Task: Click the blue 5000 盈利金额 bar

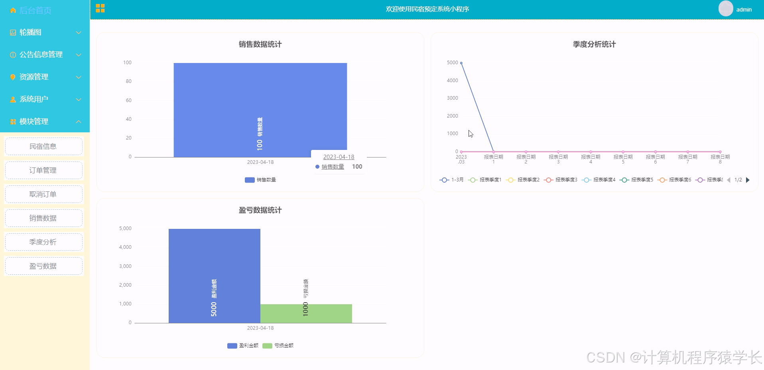Action: click(215, 276)
